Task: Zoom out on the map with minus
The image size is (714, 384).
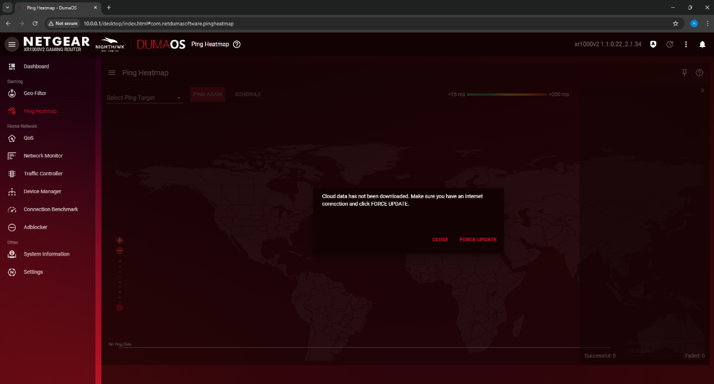Action: pos(120,251)
